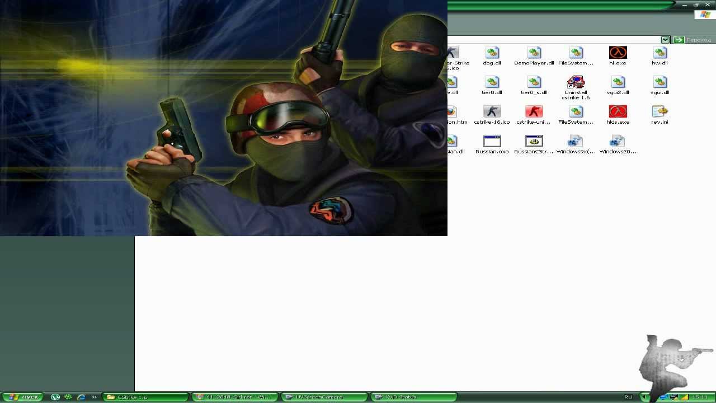716x403 pixels.
Task: Switch to UVScreenCamera taskbar button
Action: [x=324, y=397]
